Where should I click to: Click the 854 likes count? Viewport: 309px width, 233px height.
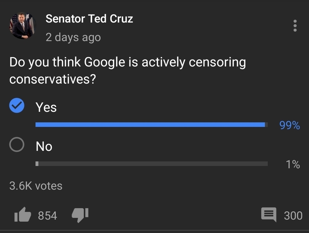[47, 216]
